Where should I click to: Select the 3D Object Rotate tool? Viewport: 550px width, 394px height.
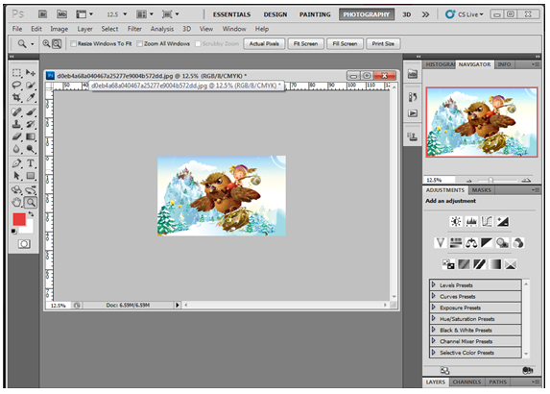16,190
